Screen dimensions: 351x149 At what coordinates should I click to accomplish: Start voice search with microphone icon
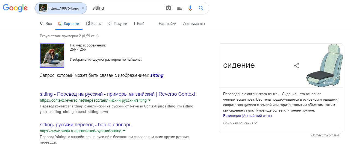coord(190,8)
